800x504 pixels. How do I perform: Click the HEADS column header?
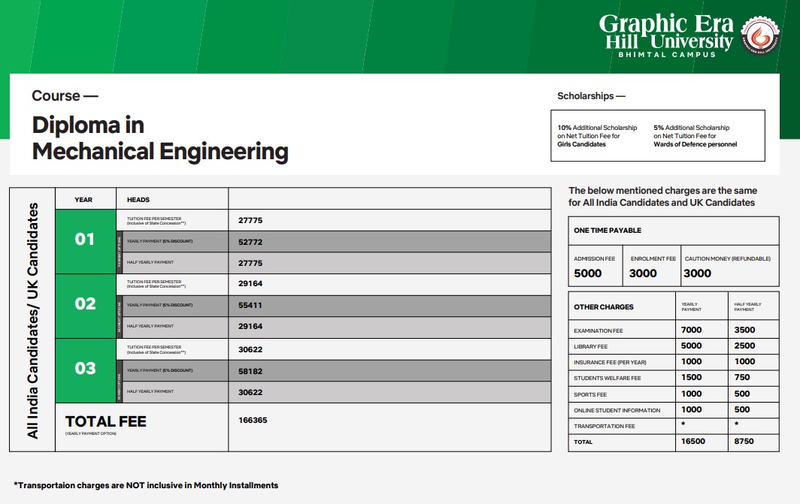tap(138, 200)
